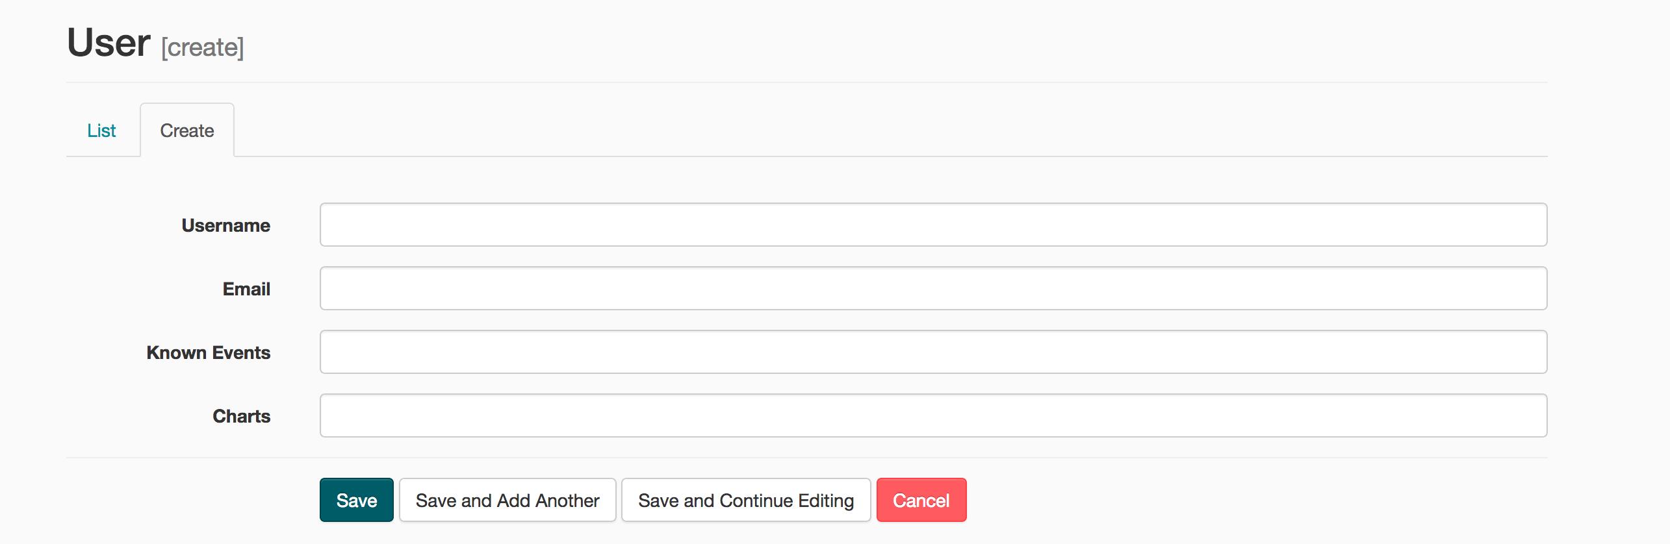Return to the user List view
This screenshot has width=1670, height=544.
click(x=101, y=130)
